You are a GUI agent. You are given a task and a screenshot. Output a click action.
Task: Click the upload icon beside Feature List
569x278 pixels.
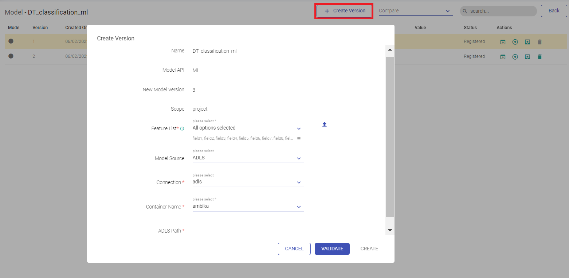[325, 124]
